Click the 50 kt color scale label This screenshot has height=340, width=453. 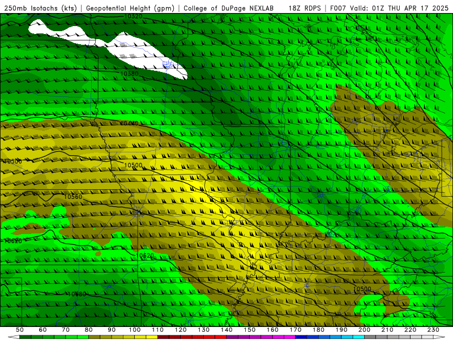20,330
